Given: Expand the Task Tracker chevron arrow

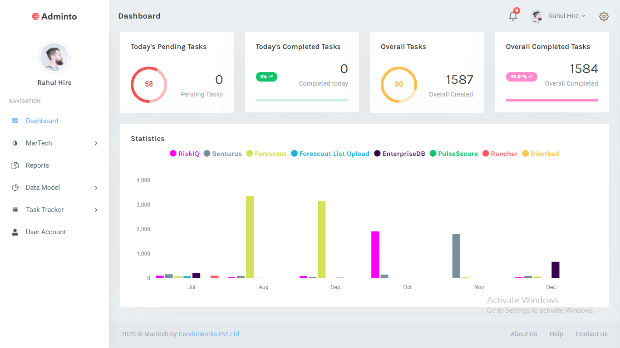Looking at the screenshot, I should click(x=96, y=210).
